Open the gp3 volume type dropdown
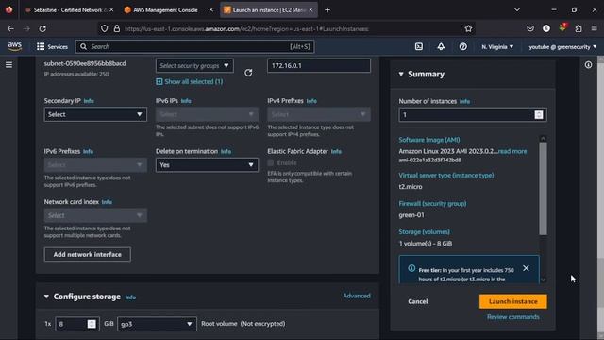604x340 pixels. [157, 324]
